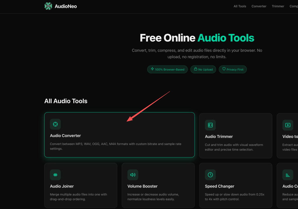Image resolution: width=298 pixels, height=209 pixels.
Task: Click the Video to audio play icon
Action: click(288, 125)
